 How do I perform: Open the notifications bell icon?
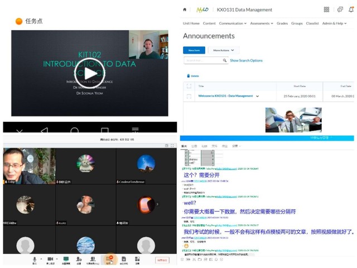coord(352,10)
